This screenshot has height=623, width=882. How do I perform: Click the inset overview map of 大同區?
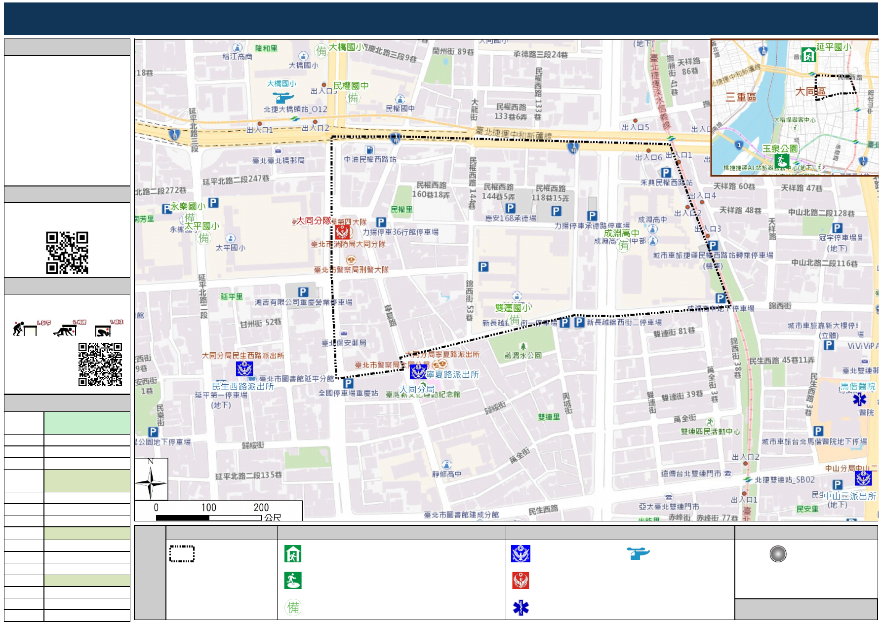pos(794,108)
